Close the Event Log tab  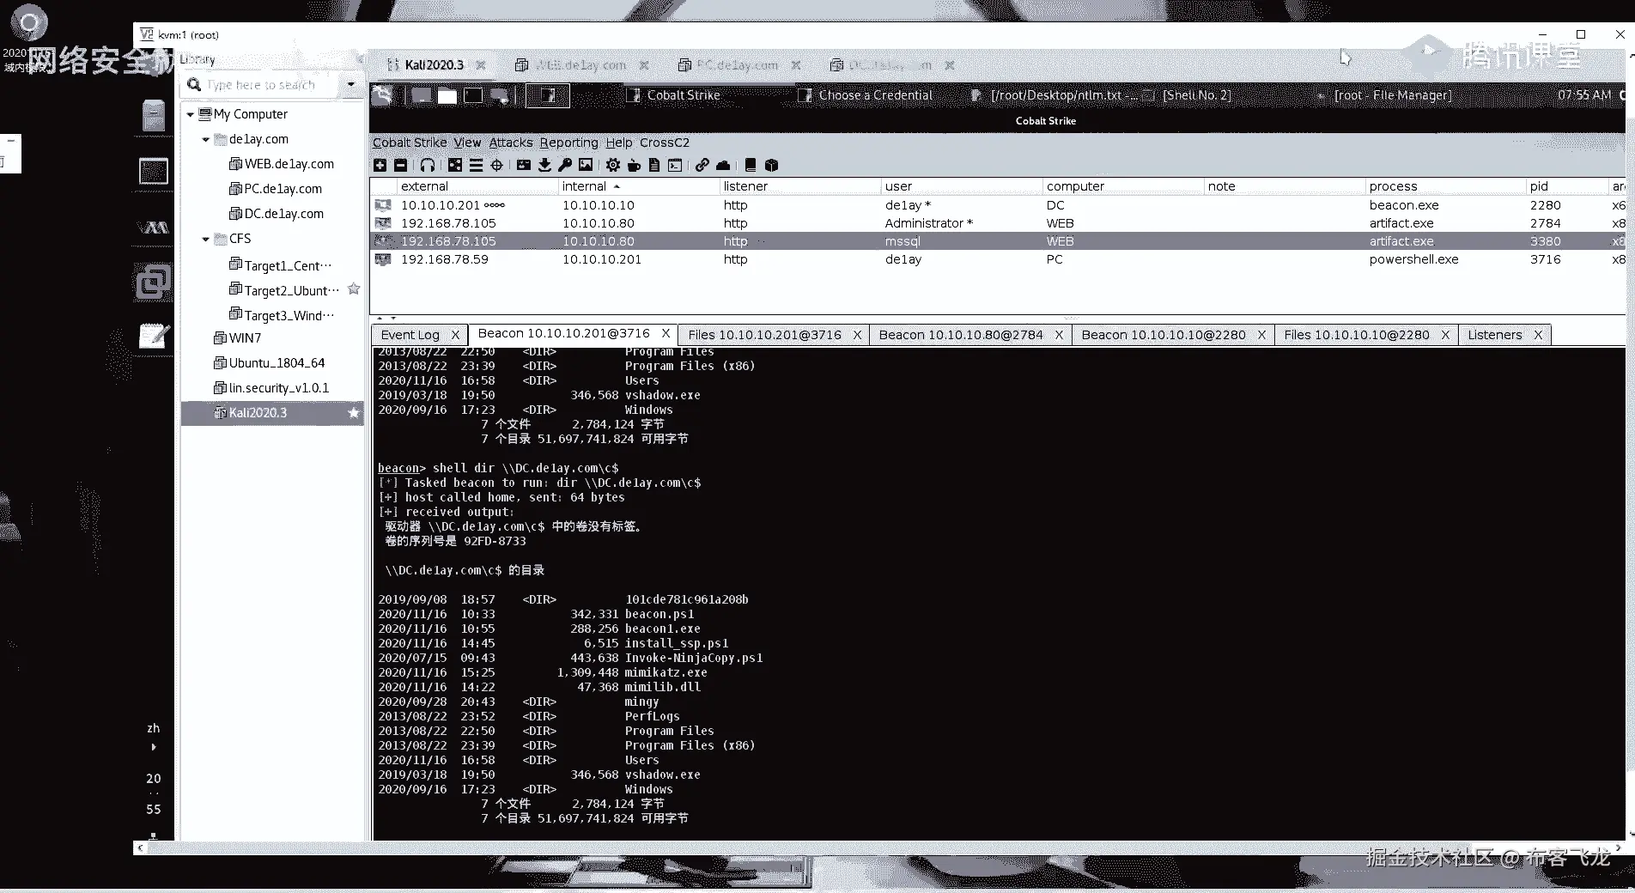click(x=455, y=335)
